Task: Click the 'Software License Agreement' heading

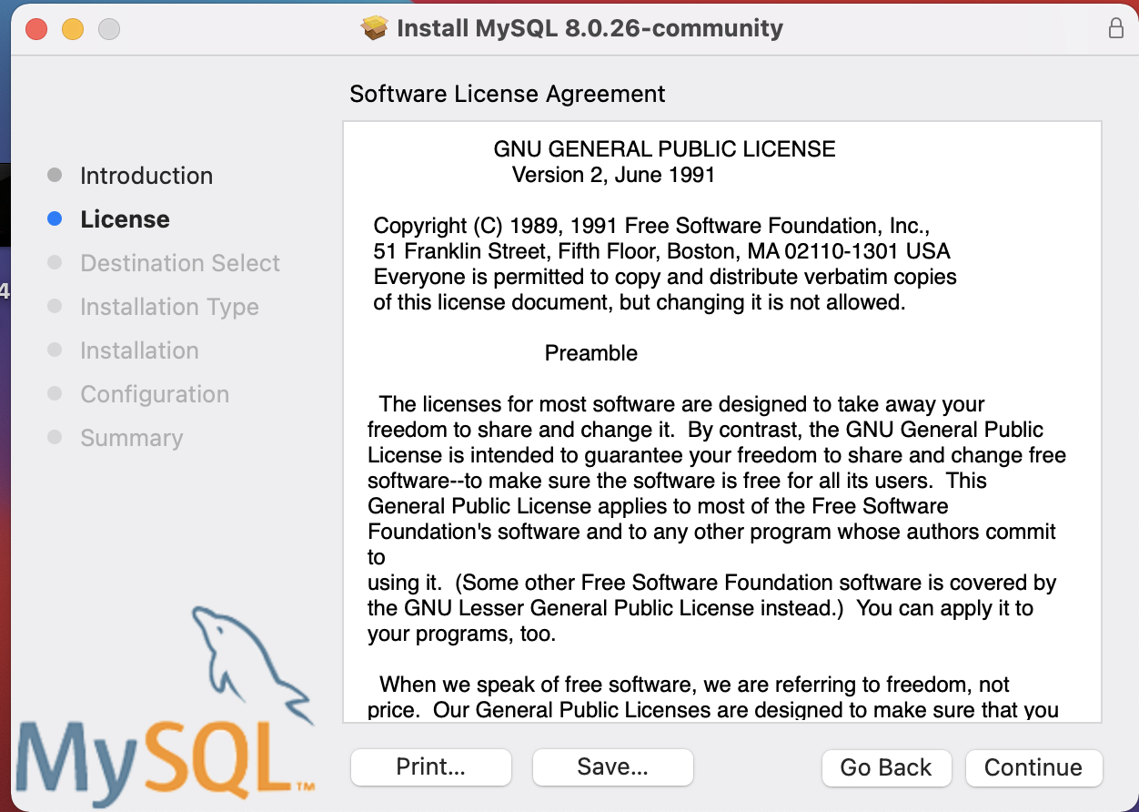Action: (x=508, y=94)
